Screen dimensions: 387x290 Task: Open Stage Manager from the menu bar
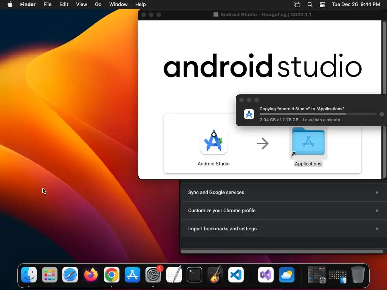coord(297,5)
